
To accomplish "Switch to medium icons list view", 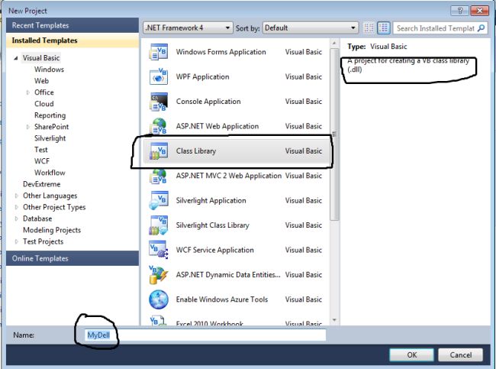I will pyautogui.click(x=384, y=28).
